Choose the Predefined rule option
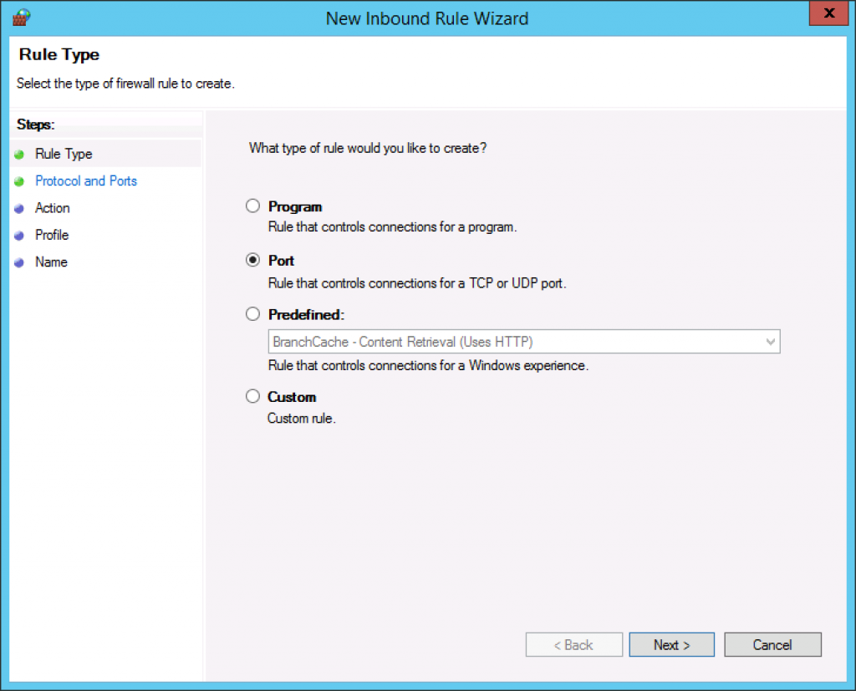Screen dimensions: 856x691 (x=252, y=314)
